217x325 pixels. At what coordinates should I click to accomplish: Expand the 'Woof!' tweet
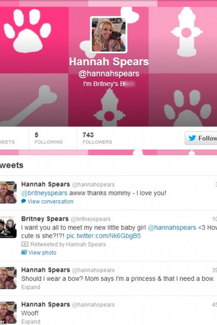tap(30, 322)
